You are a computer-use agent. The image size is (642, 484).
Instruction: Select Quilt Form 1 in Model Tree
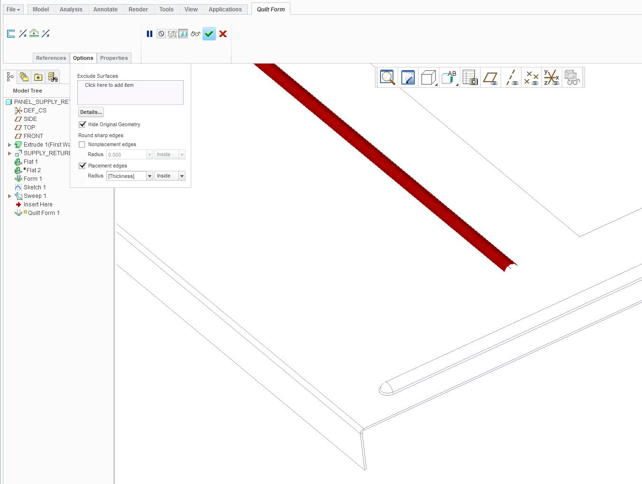pos(37,213)
